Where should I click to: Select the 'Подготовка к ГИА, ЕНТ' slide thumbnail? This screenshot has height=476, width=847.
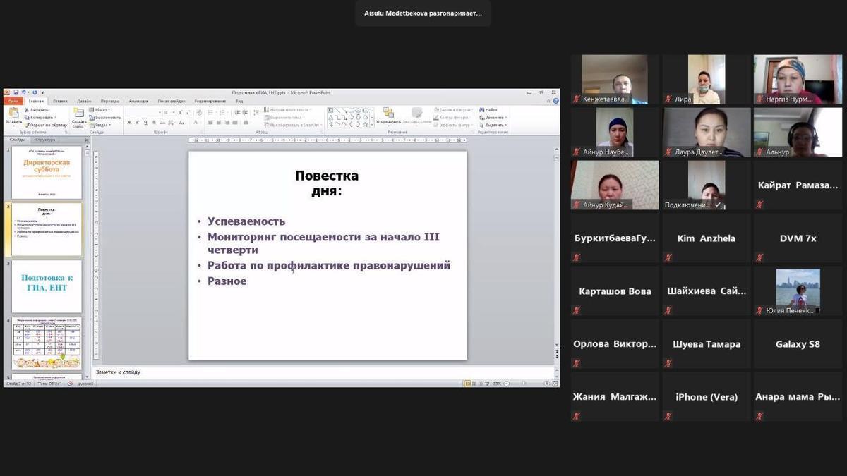(x=47, y=286)
